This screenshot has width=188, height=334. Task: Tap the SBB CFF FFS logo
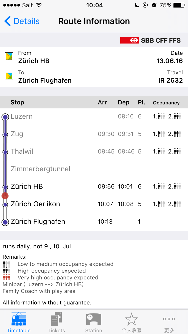click(x=150, y=40)
